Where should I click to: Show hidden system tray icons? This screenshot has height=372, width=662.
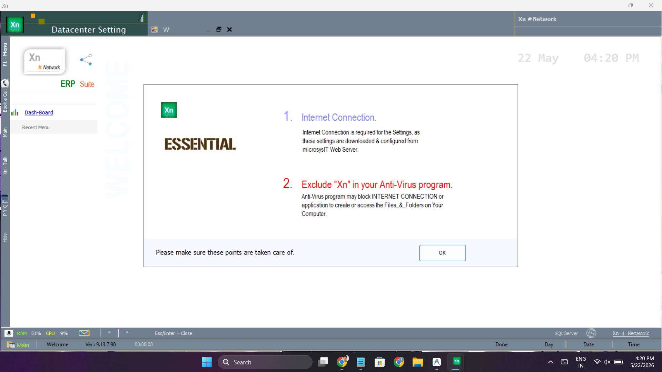pyautogui.click(x=551, y=362)
